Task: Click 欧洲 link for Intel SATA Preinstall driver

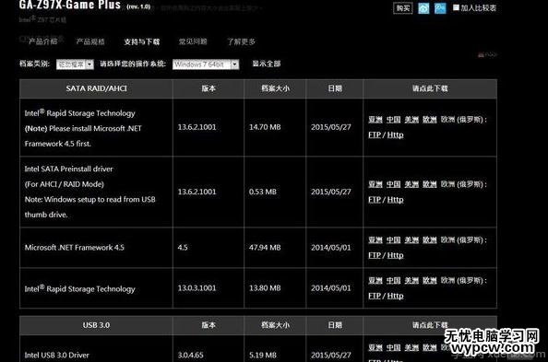Action: point(430,184)
